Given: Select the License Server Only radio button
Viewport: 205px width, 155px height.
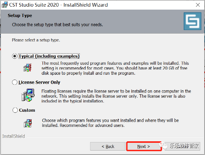Looking at the screenshot, I should tap(14, 82).
